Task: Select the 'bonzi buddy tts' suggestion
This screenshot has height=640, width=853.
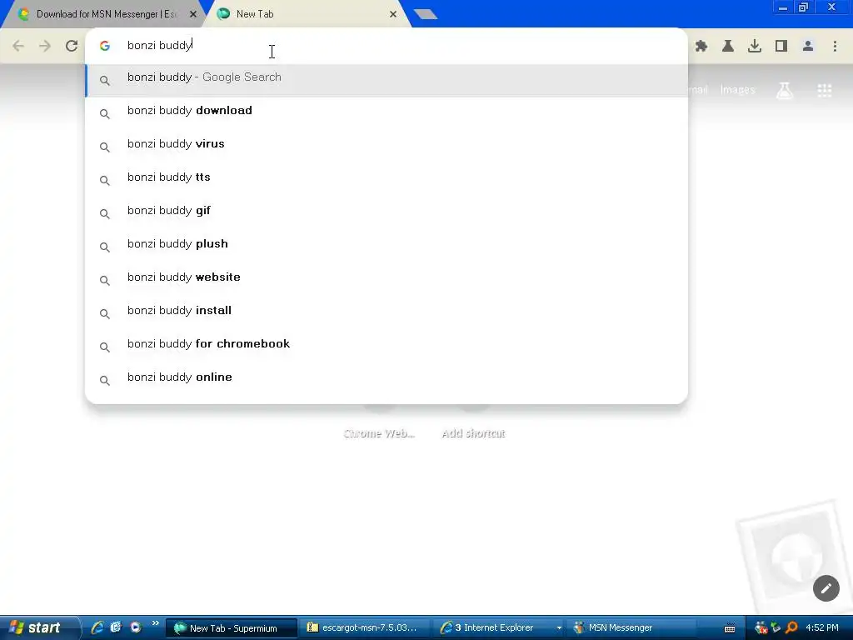Action: (387, 180)
